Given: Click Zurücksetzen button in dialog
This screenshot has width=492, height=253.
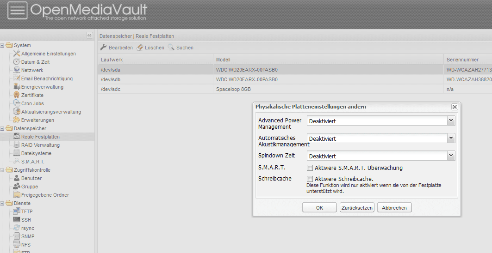Looking at the screenshot, I should (357, 208).
